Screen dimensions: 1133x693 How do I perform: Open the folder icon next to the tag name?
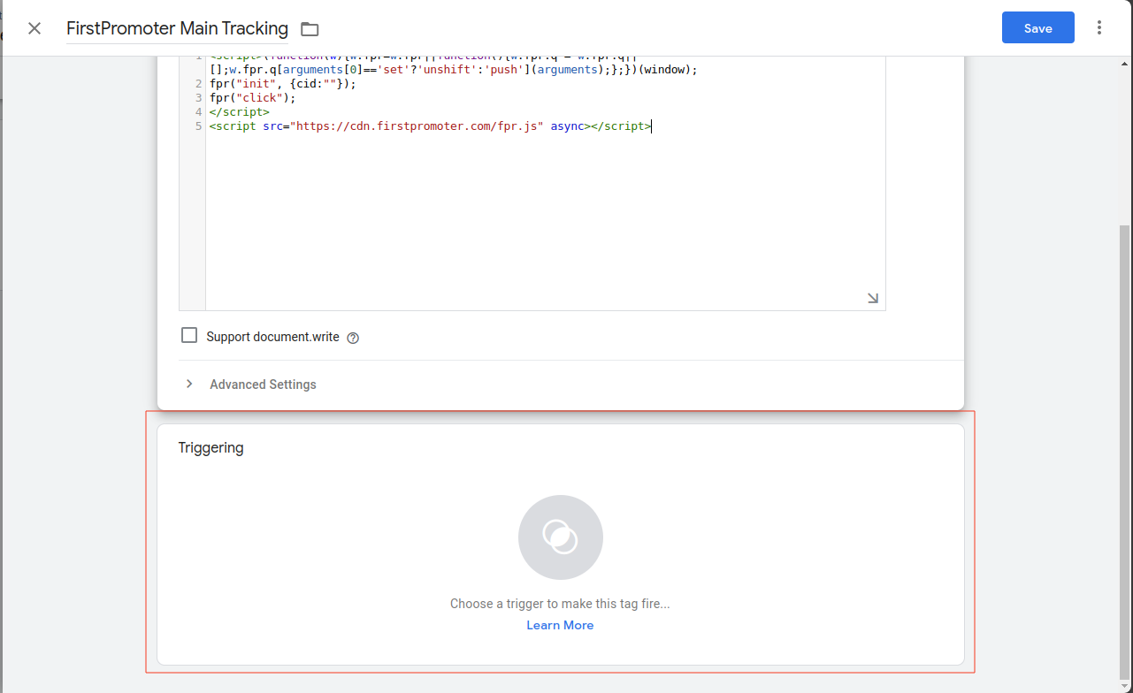(310, 29)
